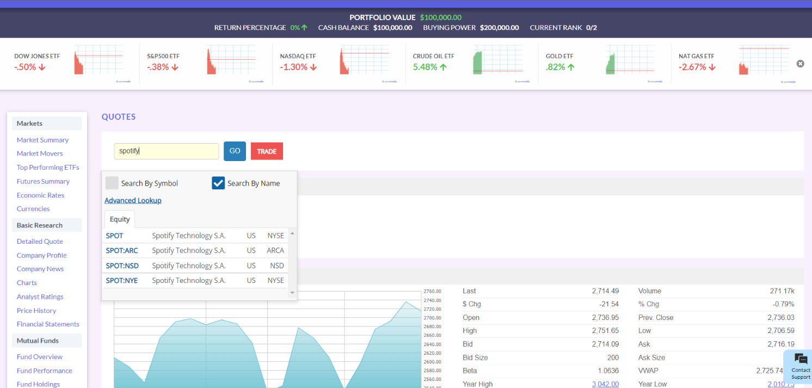Screen dimensions: 812x388
Task: Open Company Profile
Action: [41, 255]
